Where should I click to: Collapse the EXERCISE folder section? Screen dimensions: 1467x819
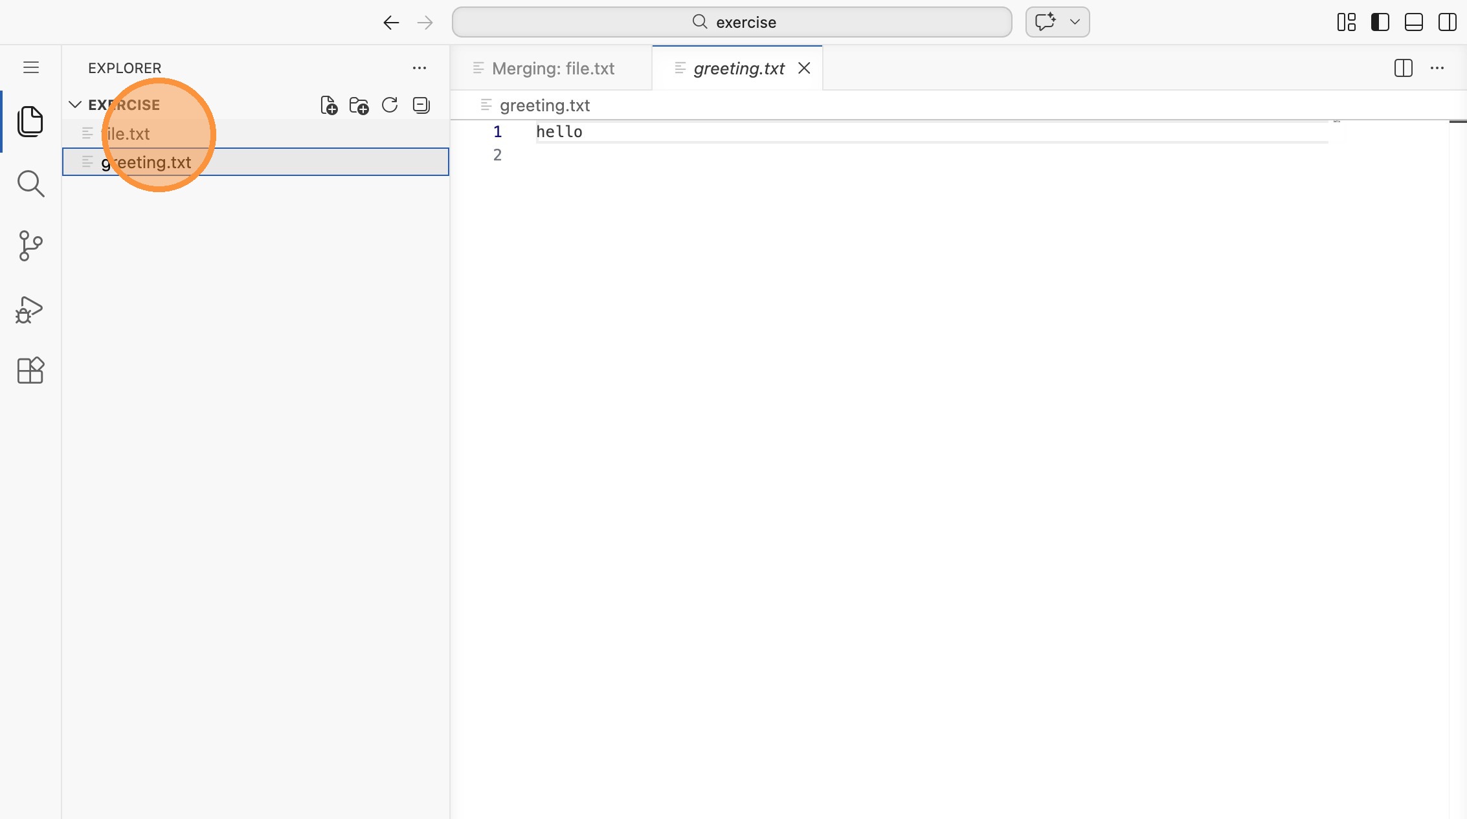75,105
